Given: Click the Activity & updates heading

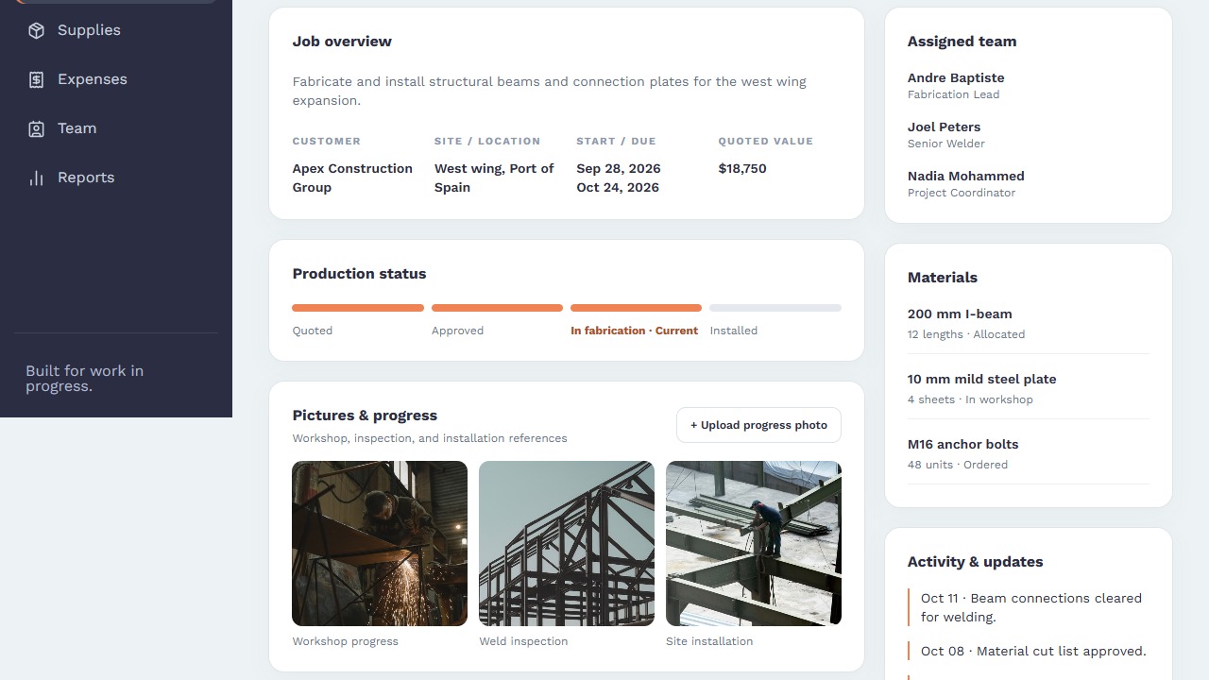Looking at the screenshot, I should click(x=975, y=562).
